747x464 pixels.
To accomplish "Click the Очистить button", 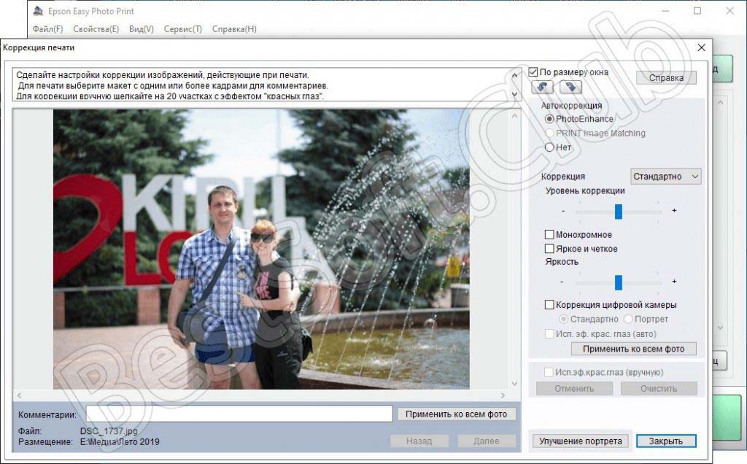I will [659, 389].
